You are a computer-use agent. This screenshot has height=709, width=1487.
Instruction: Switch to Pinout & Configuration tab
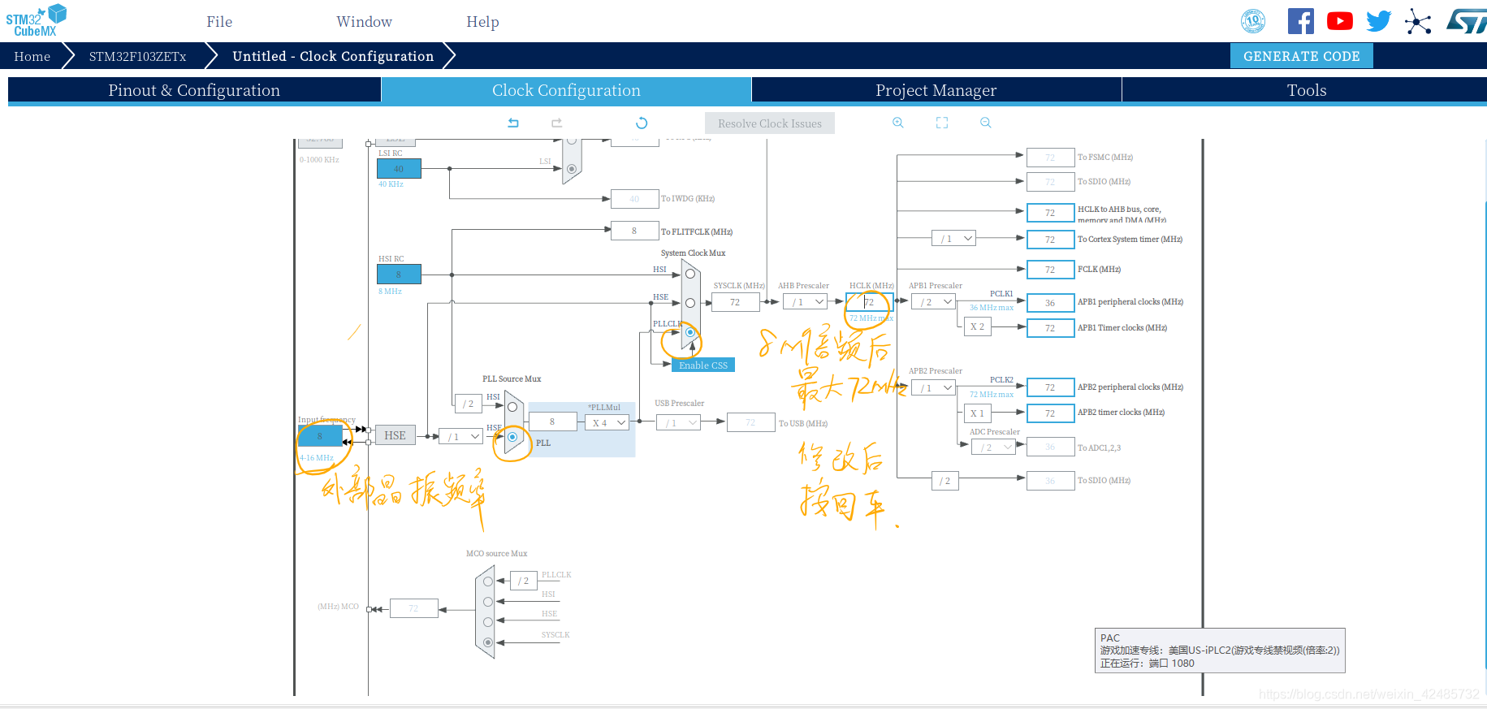click(194, 90)
